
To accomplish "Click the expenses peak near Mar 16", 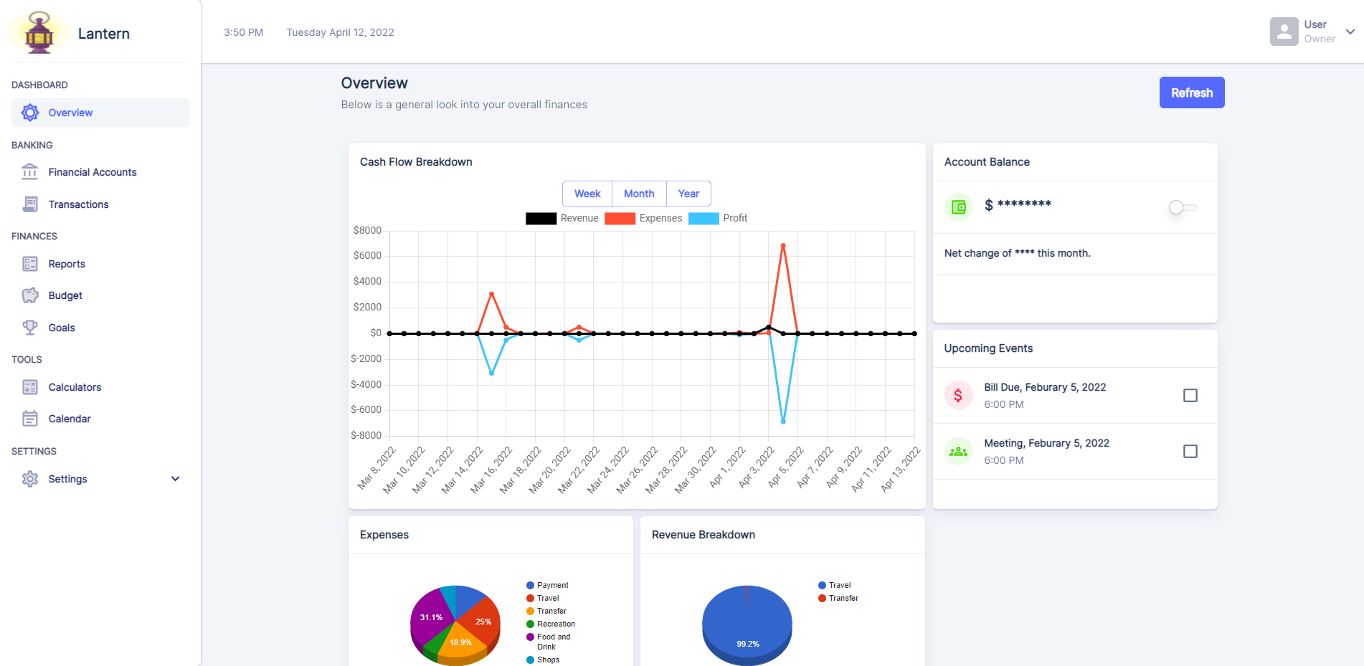I will pos(491,294).
